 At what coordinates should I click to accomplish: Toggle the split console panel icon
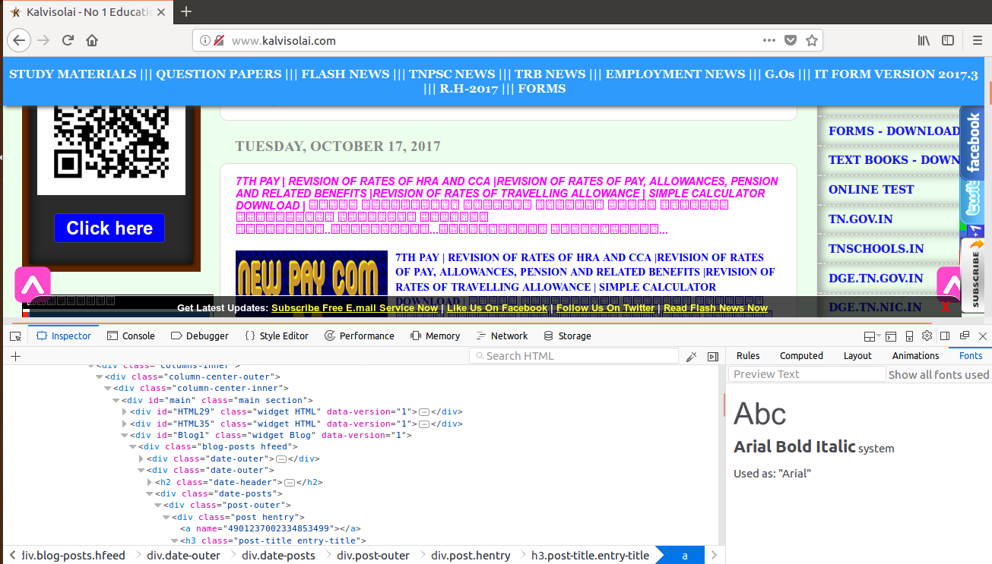(x=890, y=336)
